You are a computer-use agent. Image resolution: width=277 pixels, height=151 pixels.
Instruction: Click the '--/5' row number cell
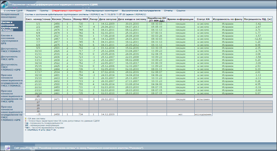38,114
